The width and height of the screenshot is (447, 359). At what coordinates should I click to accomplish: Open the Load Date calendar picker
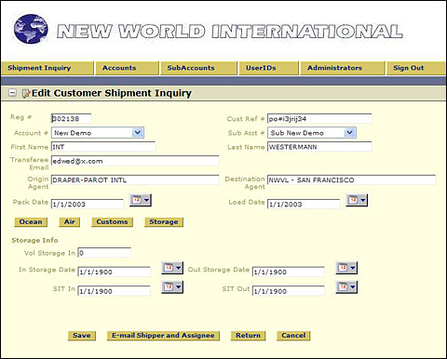point(357,201)
